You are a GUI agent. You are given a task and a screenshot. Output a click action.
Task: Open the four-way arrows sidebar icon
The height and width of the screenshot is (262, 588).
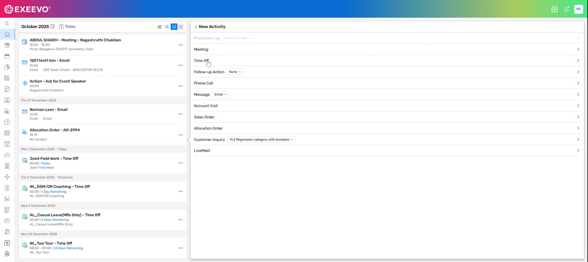coord(7,177)
